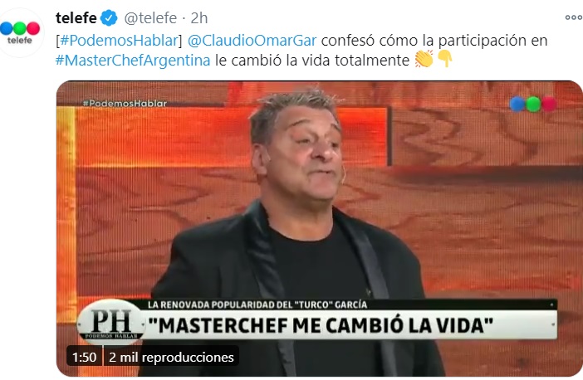Viewport: 583px width, 380px height.
Task: Click the PH Podemos Hablar logo
Action: (111, 322)
